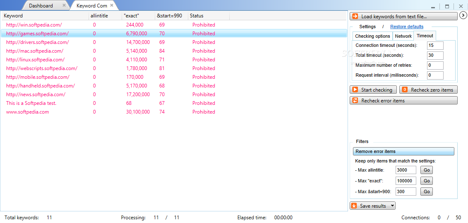
Task: Sort by the "exact" column header
Action: pos(138,16)
